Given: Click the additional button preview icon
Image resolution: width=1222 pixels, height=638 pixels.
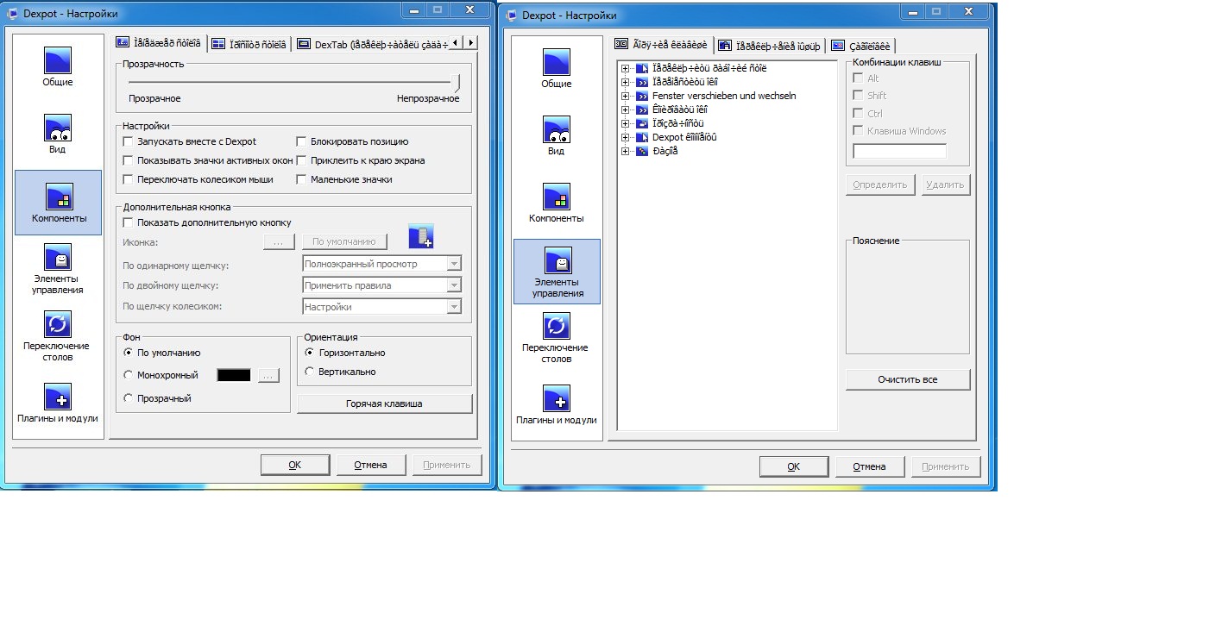Looking at the screenshot, I should (x=421, y=236).
